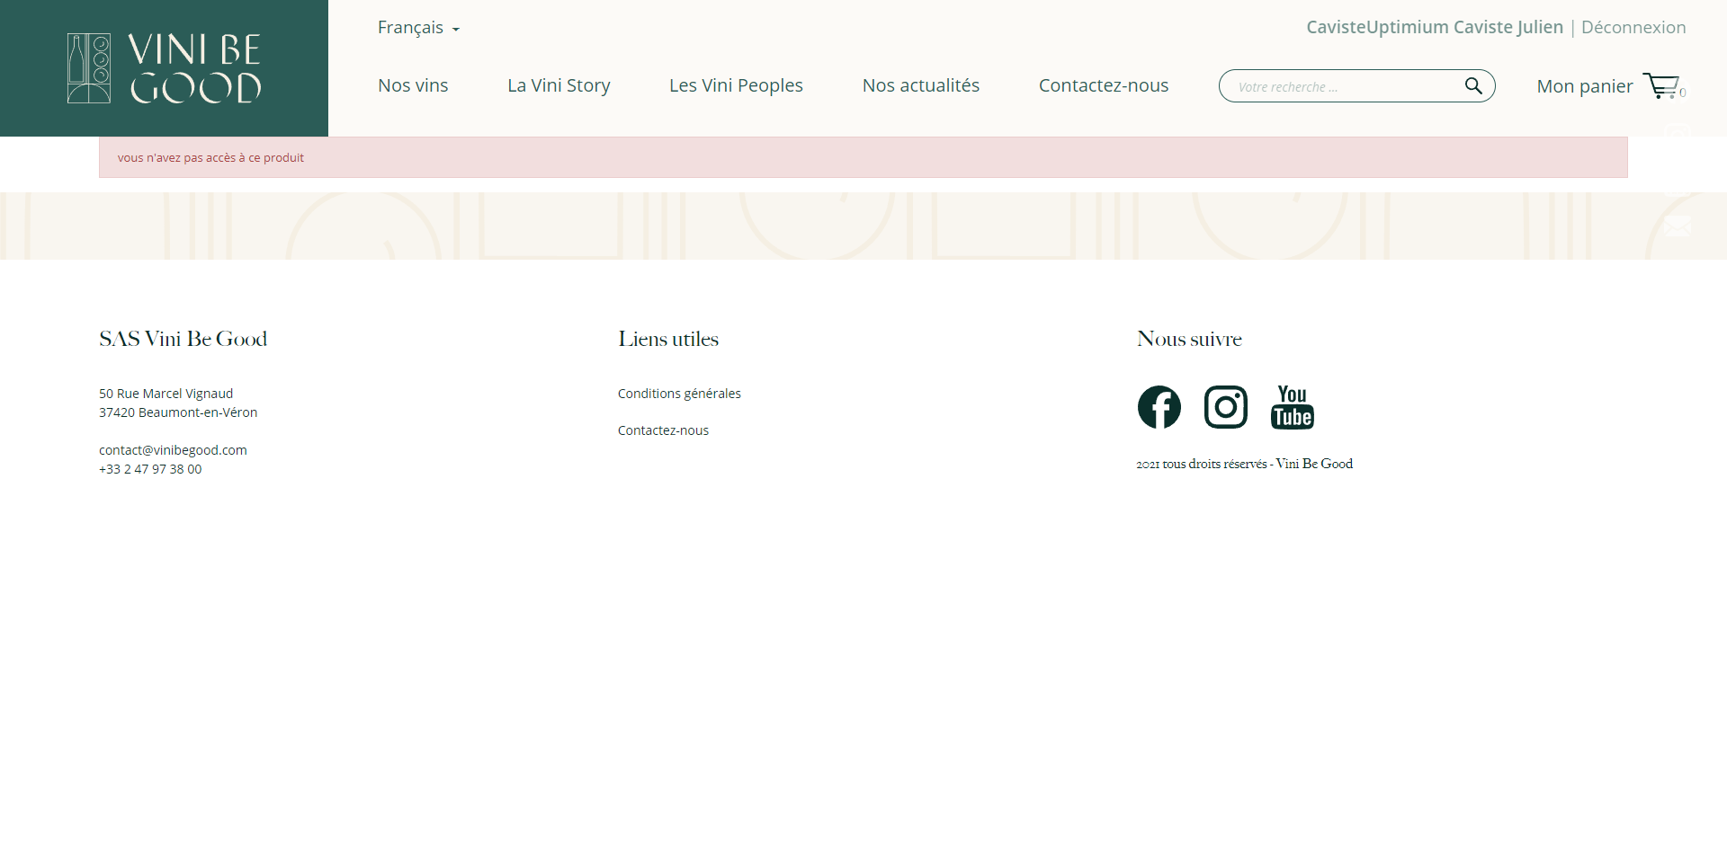Expand the Français language dropdown
Screen dimensions: 1727x842
[418, 28]
